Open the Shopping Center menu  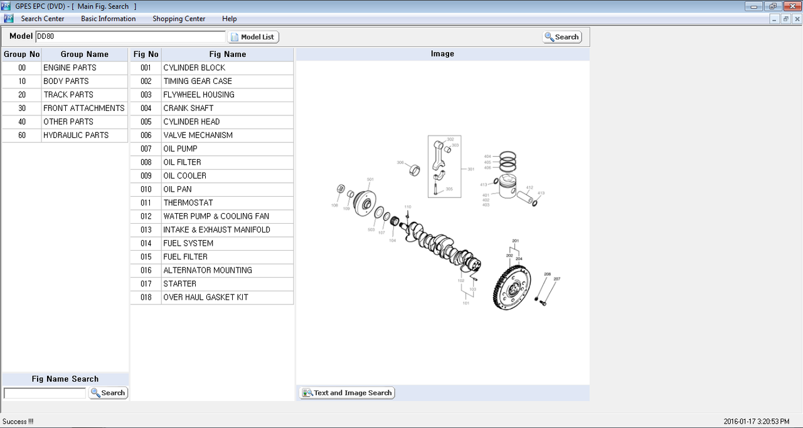coord(179,19)
